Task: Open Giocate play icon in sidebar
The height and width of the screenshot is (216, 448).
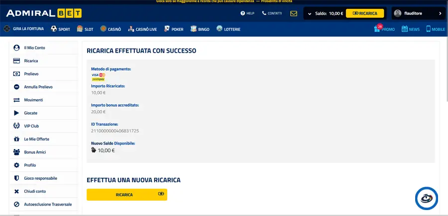Action: point(16,113)
